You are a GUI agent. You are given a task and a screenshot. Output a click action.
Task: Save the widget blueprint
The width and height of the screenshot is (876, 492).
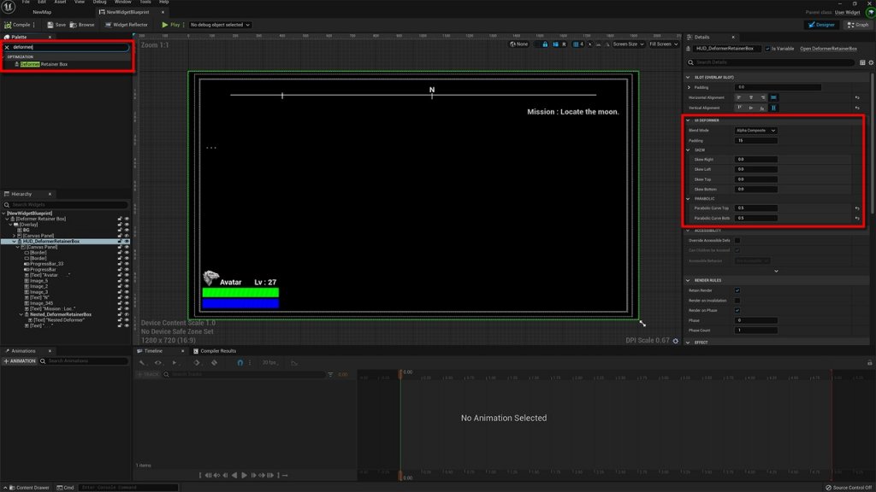pyautogui.click(x=56, y=25)
